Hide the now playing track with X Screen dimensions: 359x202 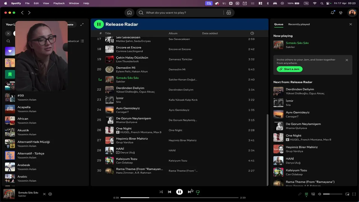point(44,194)
